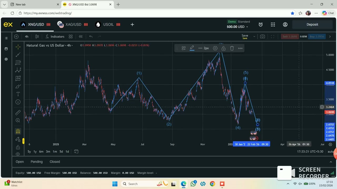Click the Sell 3.0698 button
The image size is (337, 189).
[290, 36]
